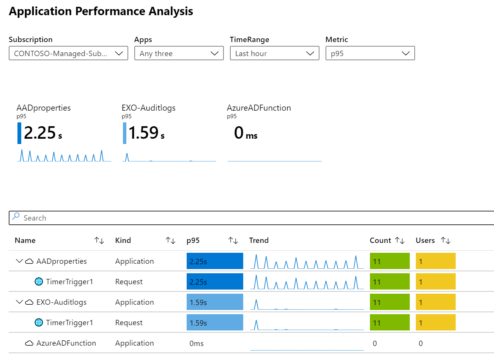This screenshot has width=494, height=357.
Task: Click the search magnifier icon
Action: pos(16,217)
